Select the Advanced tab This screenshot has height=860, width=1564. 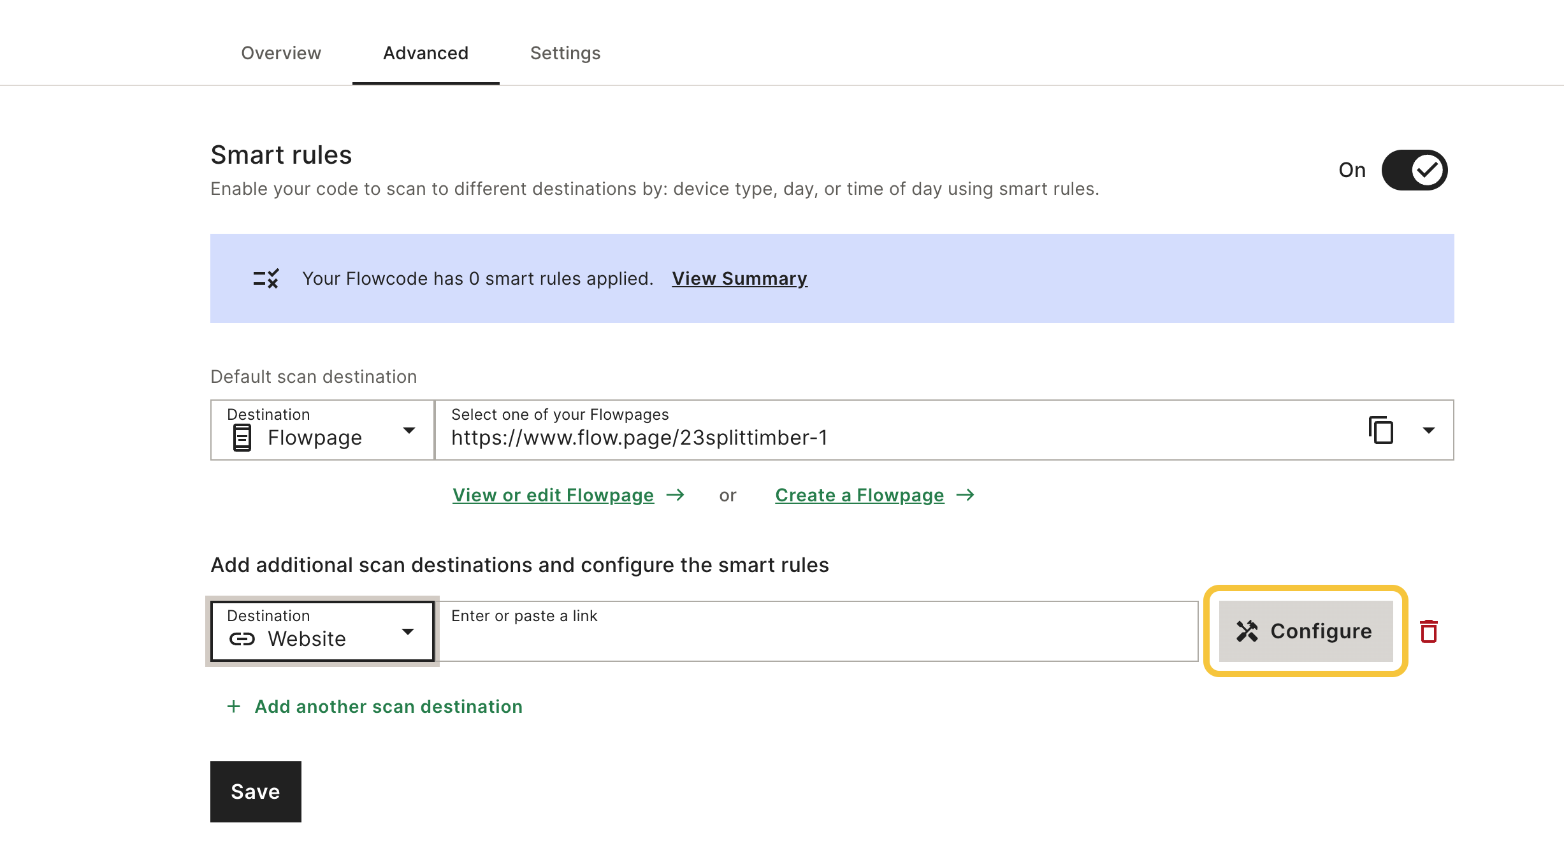click(426, 53)
